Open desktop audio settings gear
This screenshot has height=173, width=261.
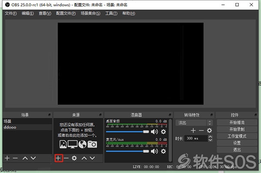click(163, 132)
